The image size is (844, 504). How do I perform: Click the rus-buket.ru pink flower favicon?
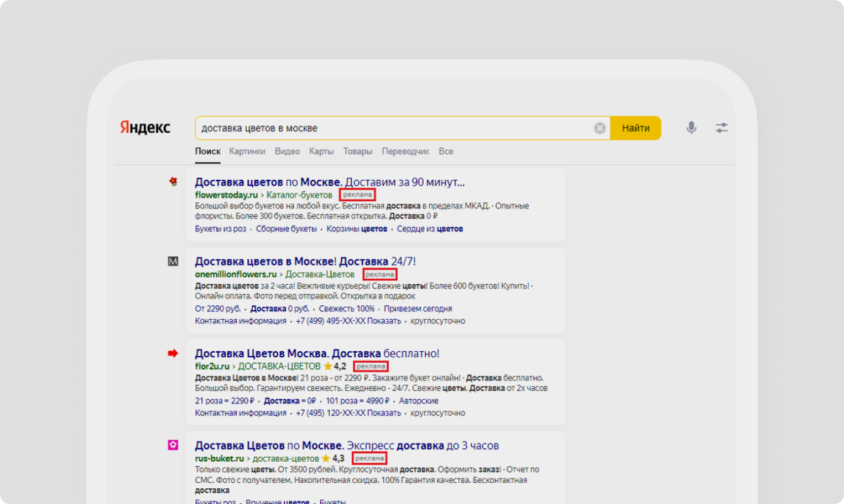[x=173, y=445]
